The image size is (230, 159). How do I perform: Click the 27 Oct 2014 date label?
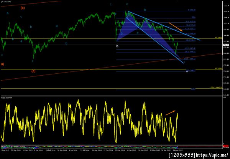point(108,151)
